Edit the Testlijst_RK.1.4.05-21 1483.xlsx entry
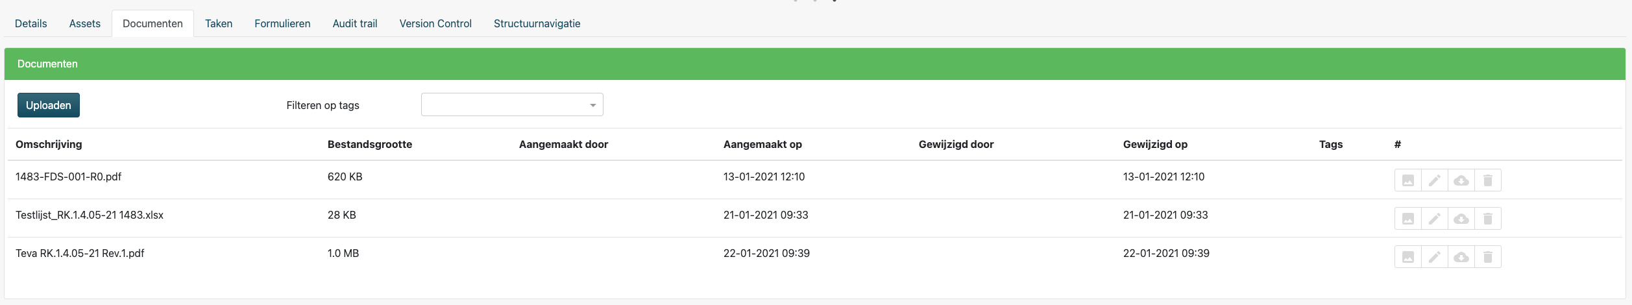 [1434, 219]
